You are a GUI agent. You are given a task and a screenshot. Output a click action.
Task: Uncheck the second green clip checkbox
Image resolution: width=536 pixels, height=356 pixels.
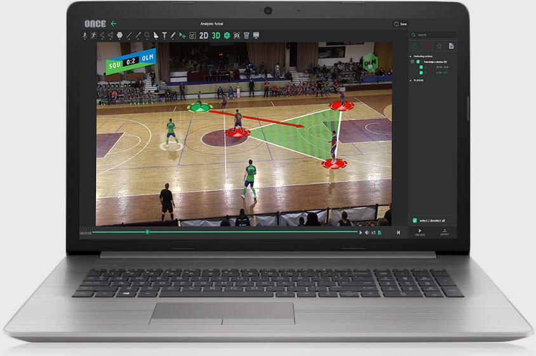pos(421,73)
